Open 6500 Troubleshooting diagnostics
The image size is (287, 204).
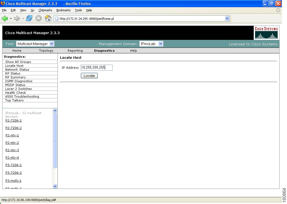pyautogui.click(x=30, y=97)
